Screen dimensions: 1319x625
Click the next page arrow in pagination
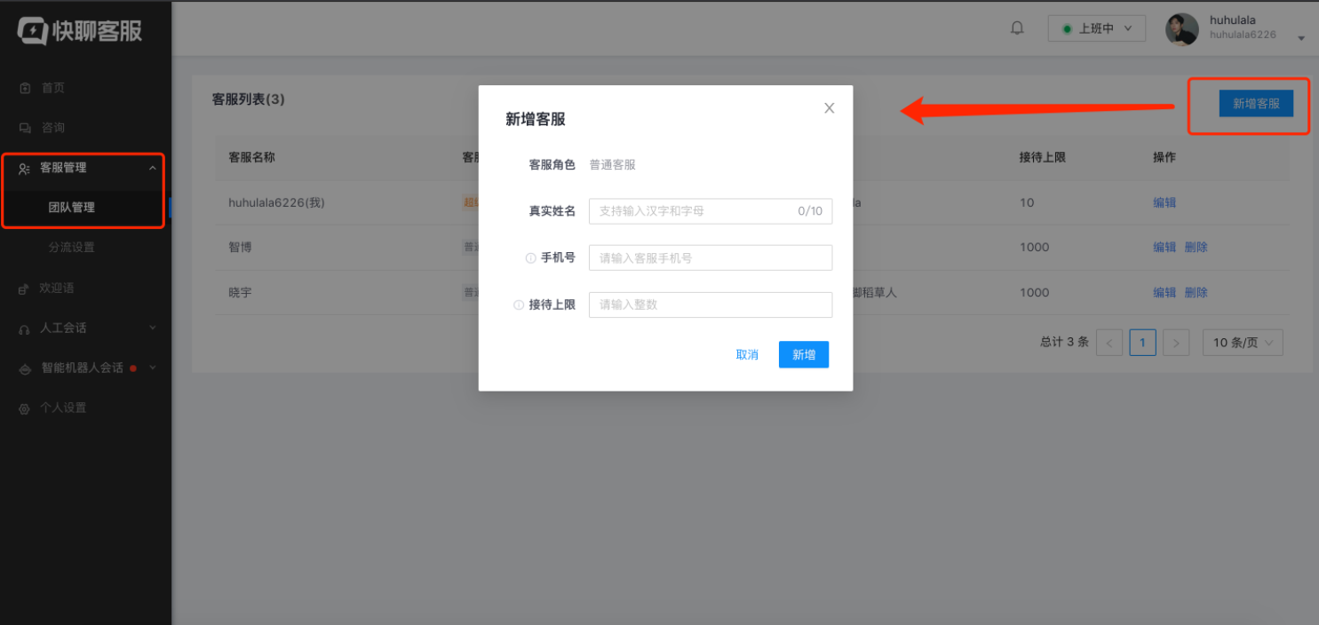tap(1175, 342)
